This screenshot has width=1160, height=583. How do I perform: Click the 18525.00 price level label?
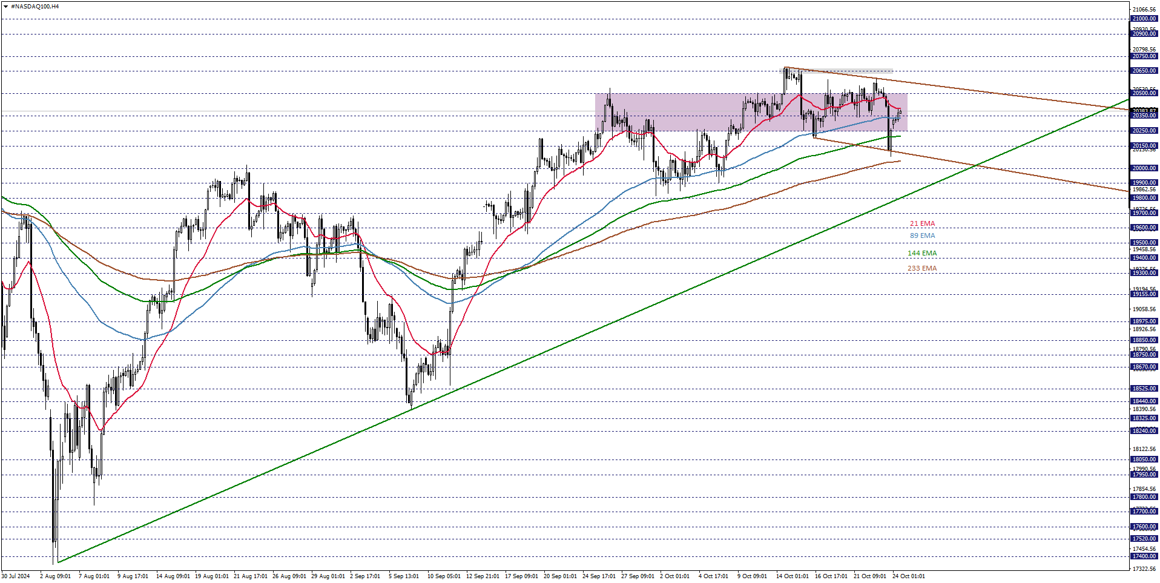[x=1144, y=389]
